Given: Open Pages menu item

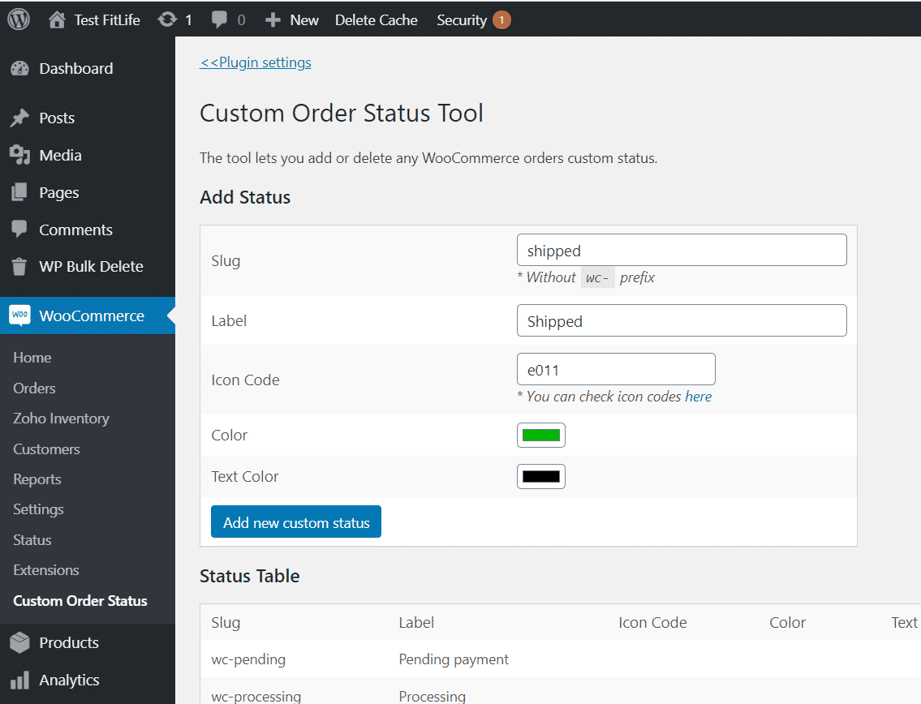Looking at the screenshot, I should pyautogui.click(x=58, y=192).
